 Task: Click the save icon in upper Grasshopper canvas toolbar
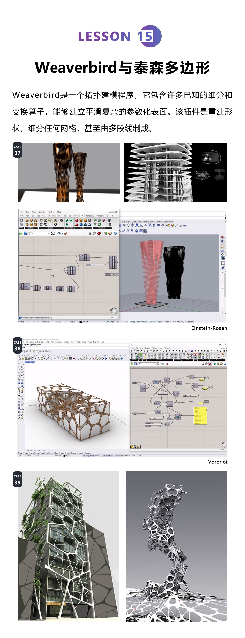click(x=26, y=233)
